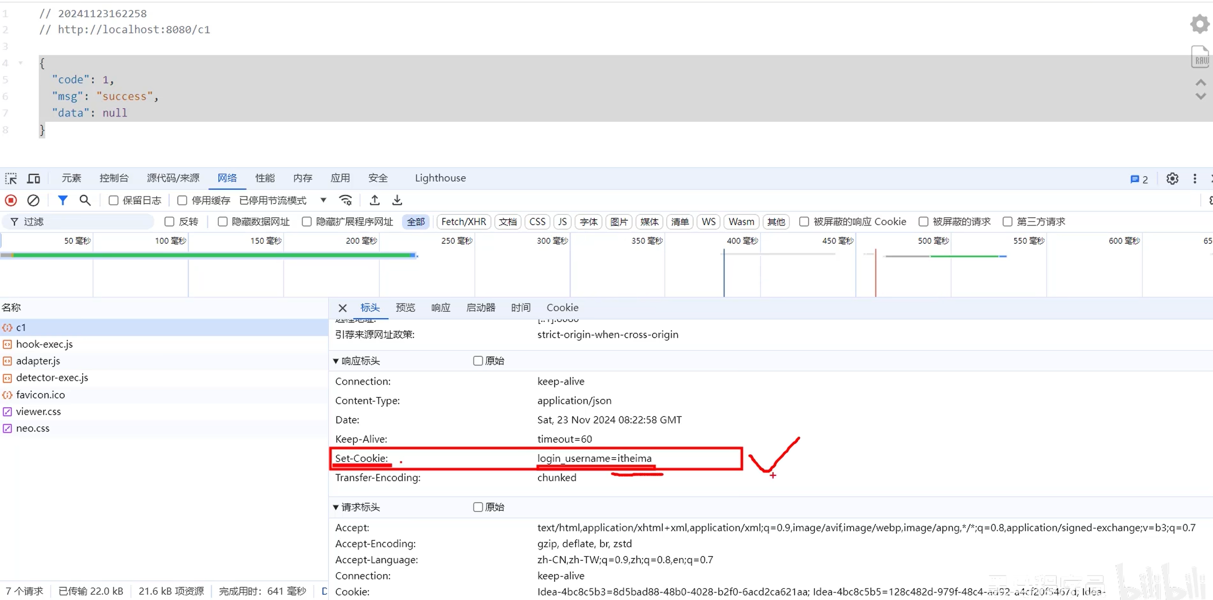1213x600 pixels.
Task: Tick the 原始 checkbox for response headers
Action: tap(478, 361)
